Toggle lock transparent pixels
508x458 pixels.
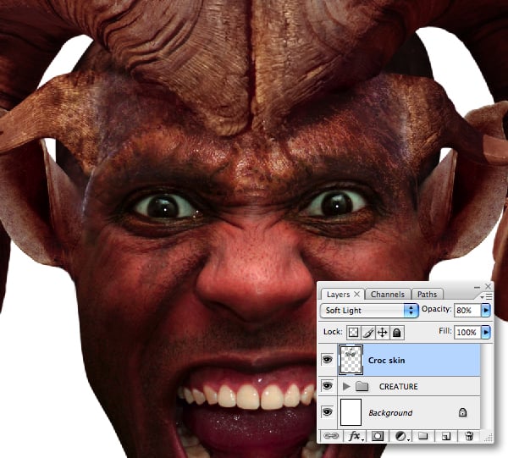(x=354, y=333)
